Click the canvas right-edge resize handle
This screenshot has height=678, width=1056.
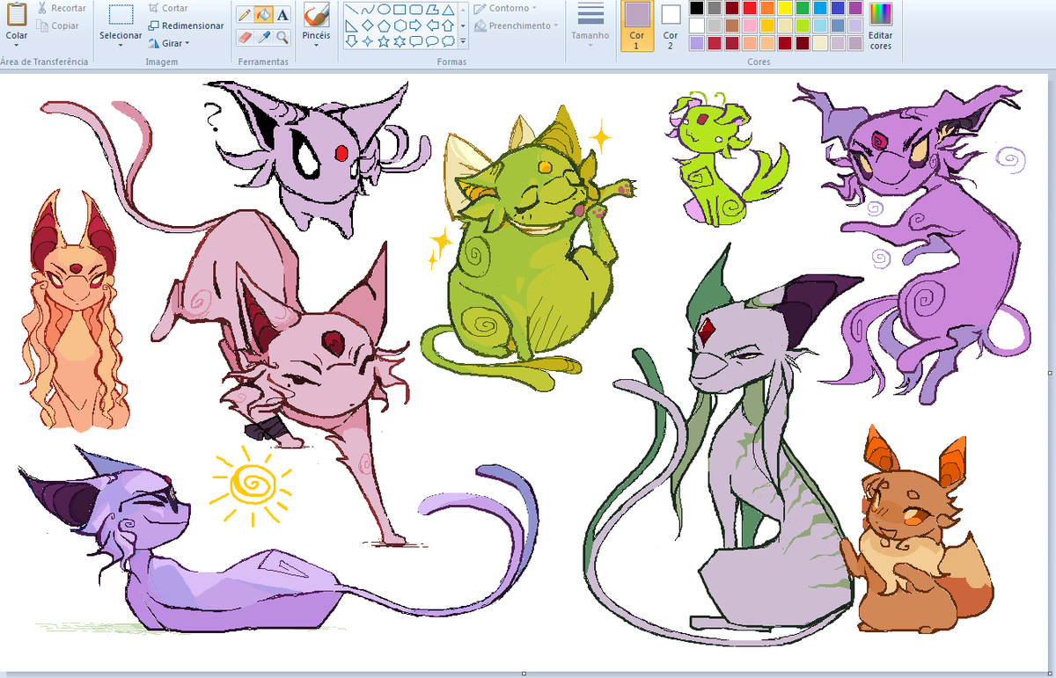coord(1049,373)
